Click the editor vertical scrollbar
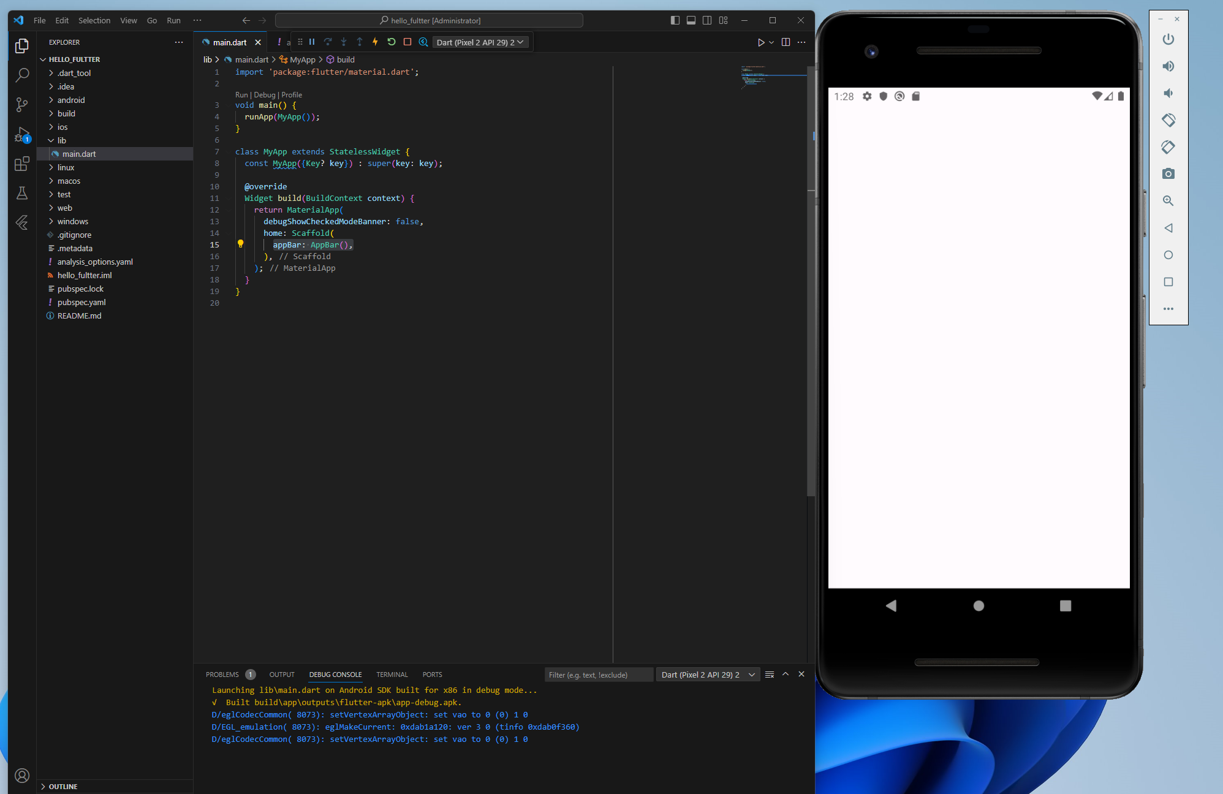 (x=811, y=281)
